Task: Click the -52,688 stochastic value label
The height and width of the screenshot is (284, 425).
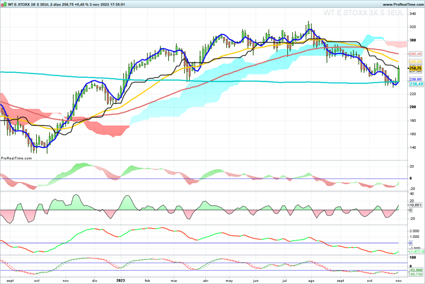Action: (415, 270)
